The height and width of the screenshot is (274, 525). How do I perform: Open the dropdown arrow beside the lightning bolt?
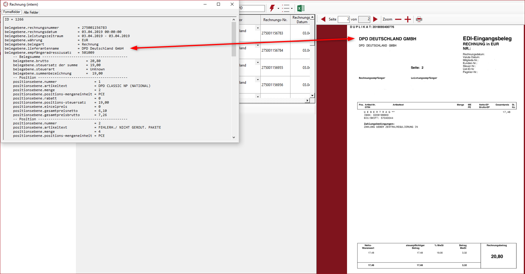point(278,9)
